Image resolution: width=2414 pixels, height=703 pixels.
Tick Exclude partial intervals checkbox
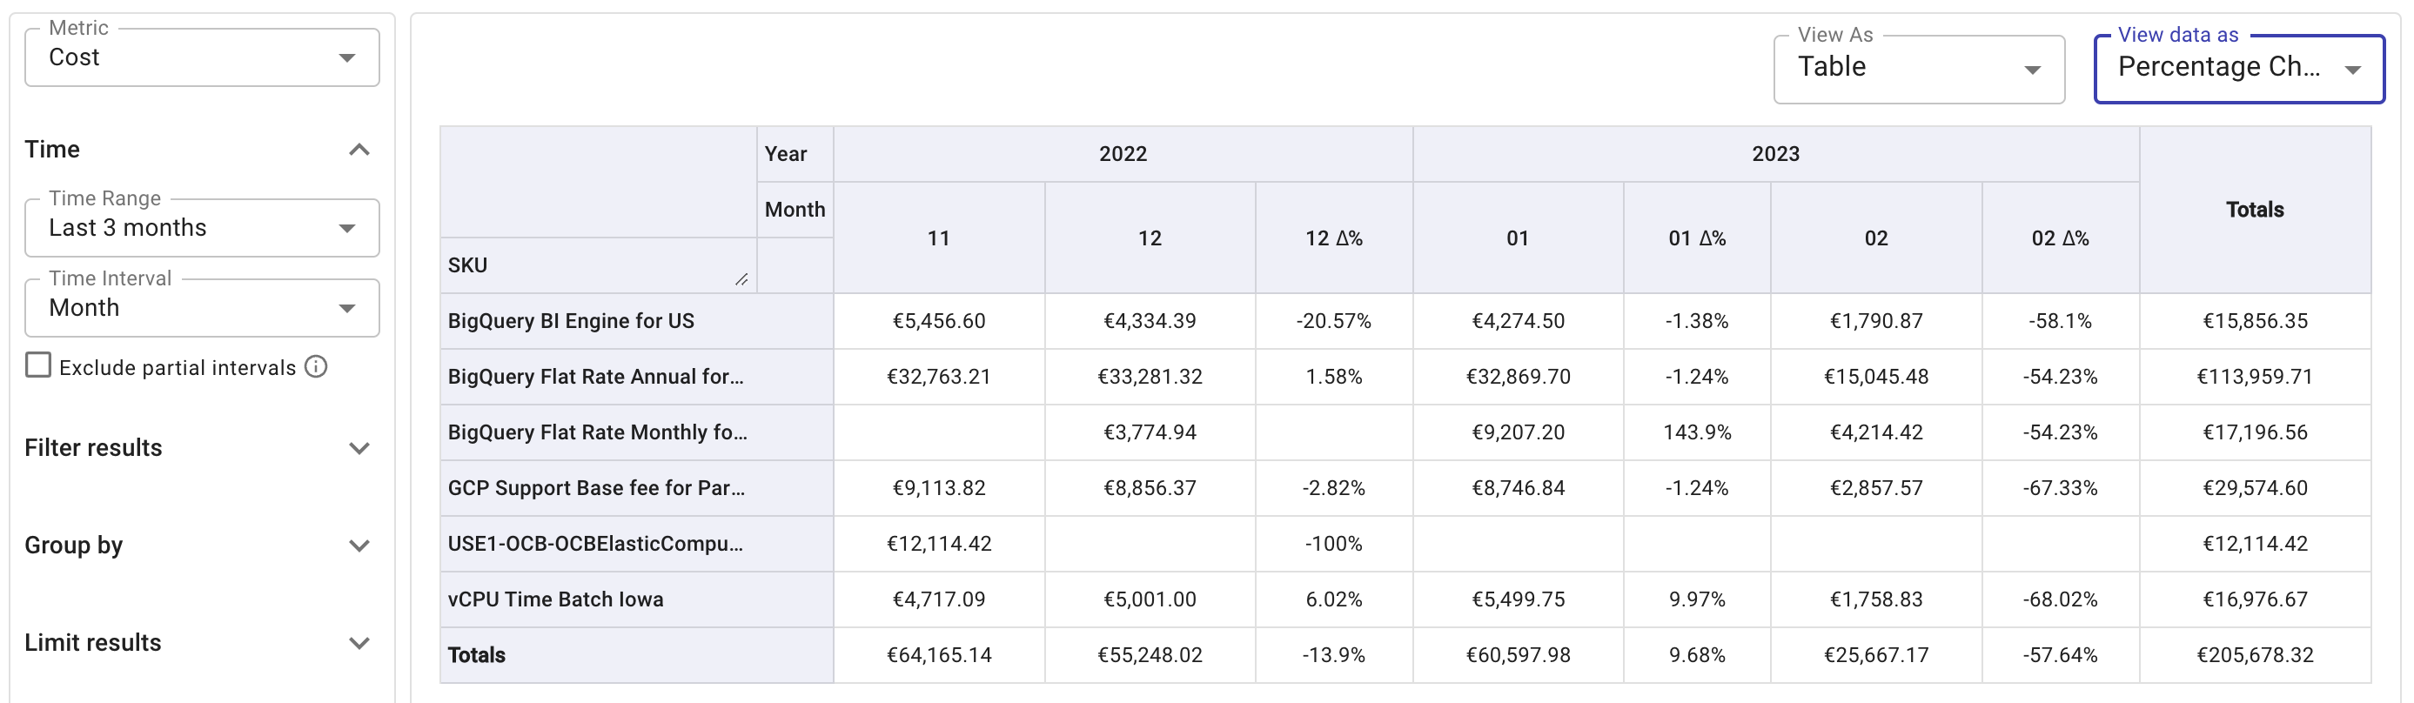coord(38,365)
